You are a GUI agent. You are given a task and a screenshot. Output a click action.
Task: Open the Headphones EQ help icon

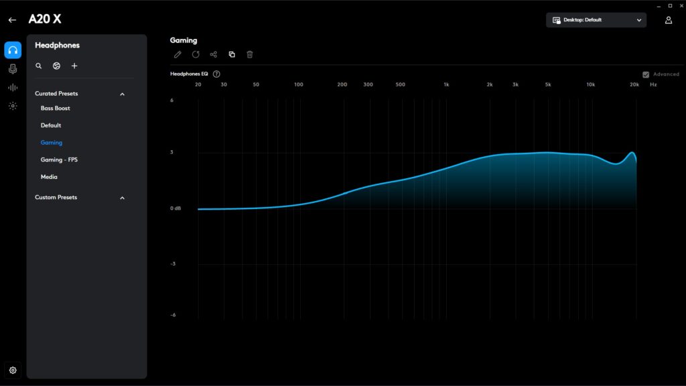click(216, 74)
